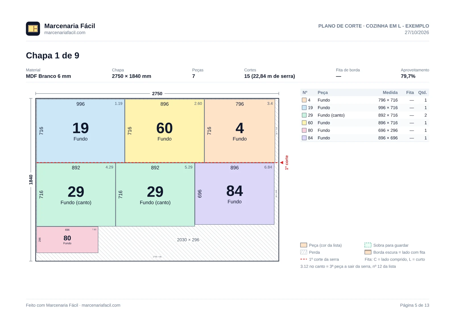The width and height of the screenshot is (455, 322).
Task: Click the red 1º corte arrow marker
Action: [x=282, y=163]
